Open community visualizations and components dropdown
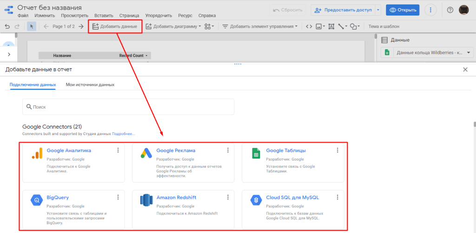The width and height of the screenshot is (476, 233). tap(209, 26)
